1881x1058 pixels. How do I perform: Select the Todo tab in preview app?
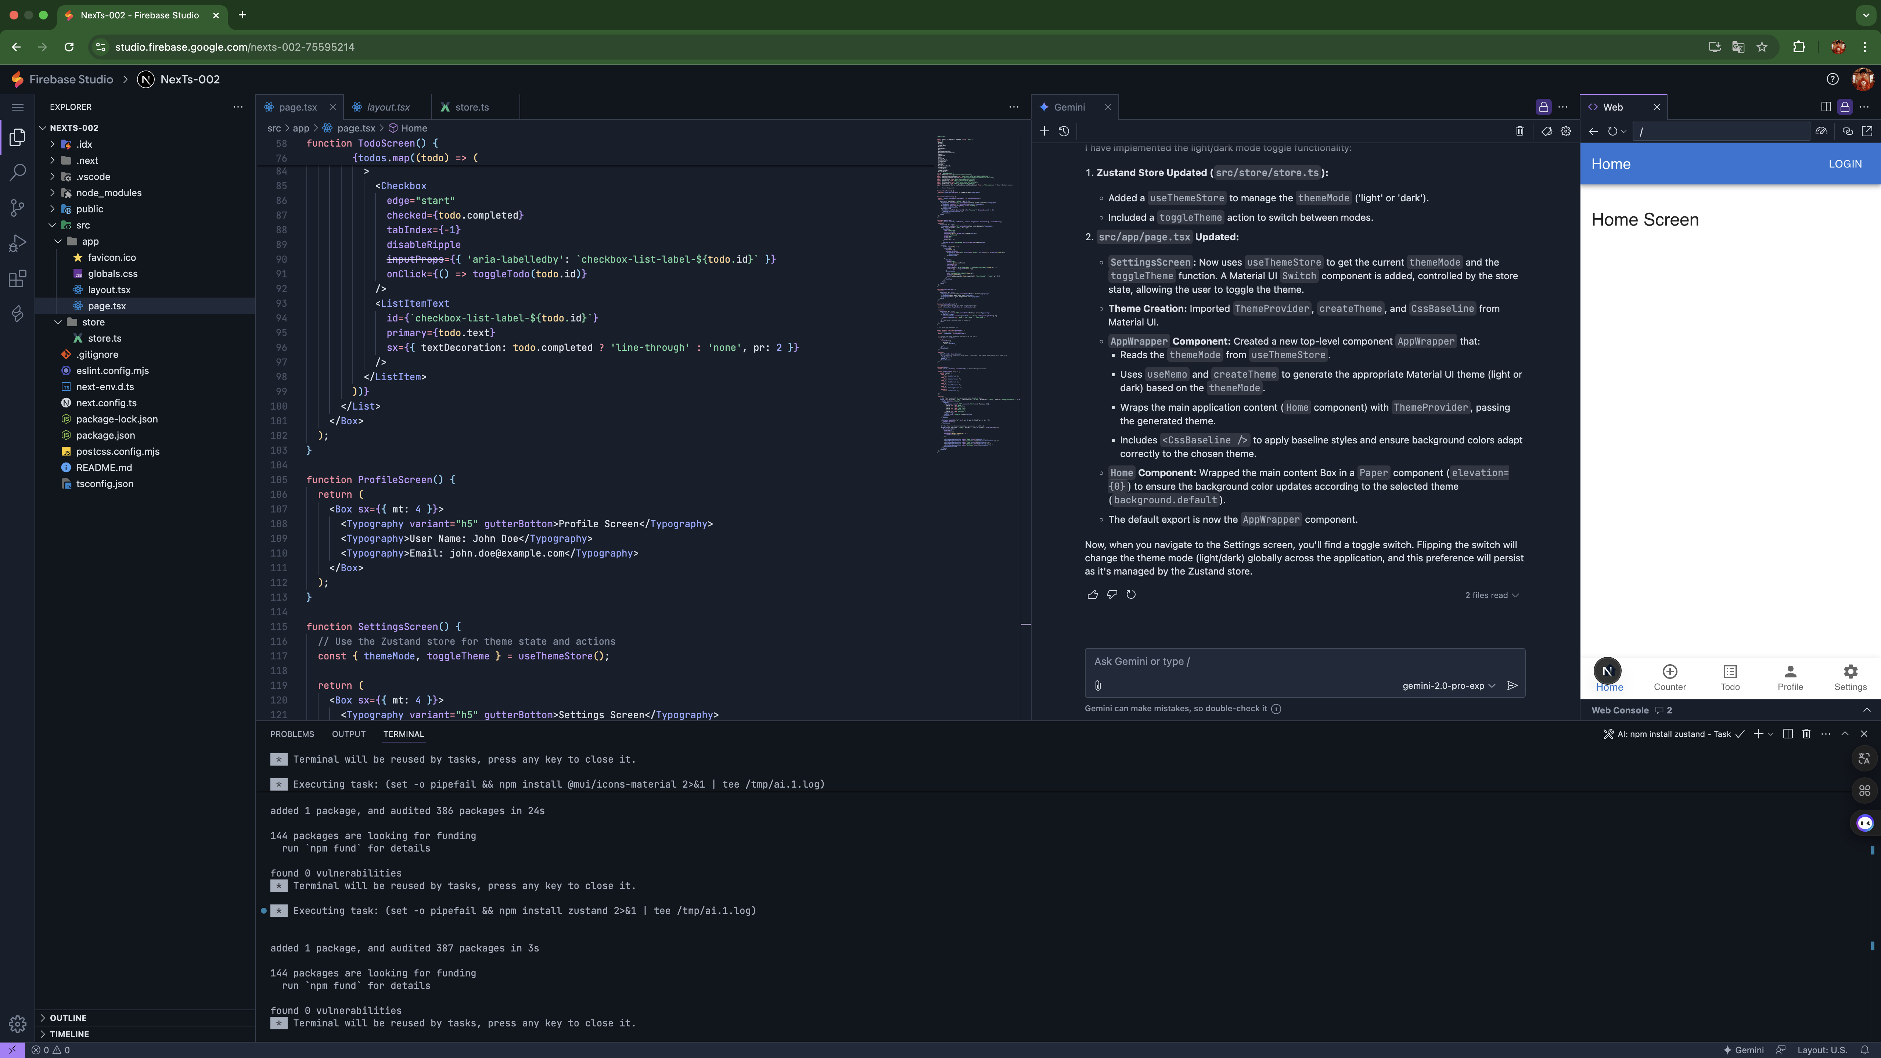pyautogui.click(x=1730, y=677)
